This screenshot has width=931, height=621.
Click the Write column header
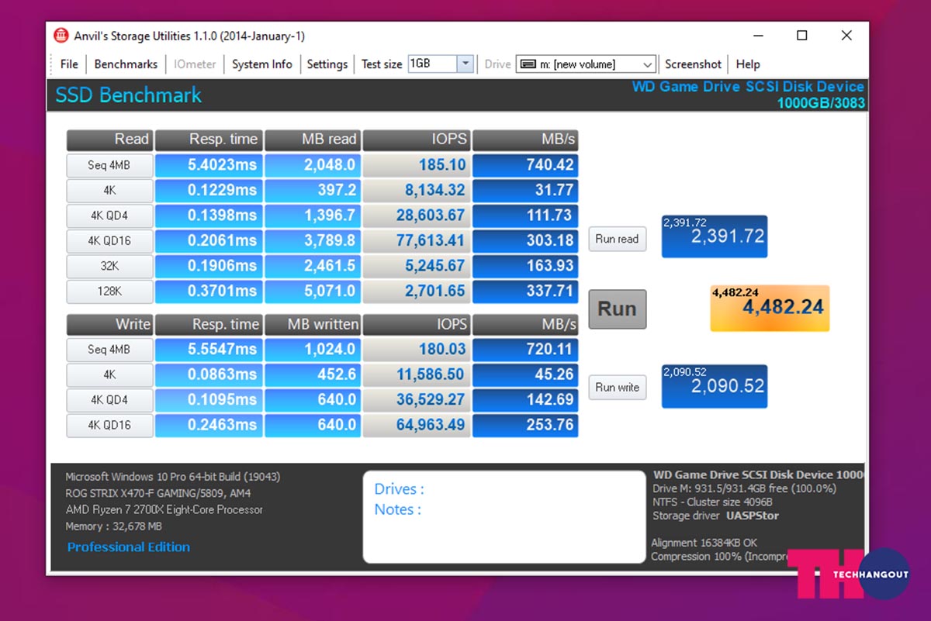click(x=109, y=324)
